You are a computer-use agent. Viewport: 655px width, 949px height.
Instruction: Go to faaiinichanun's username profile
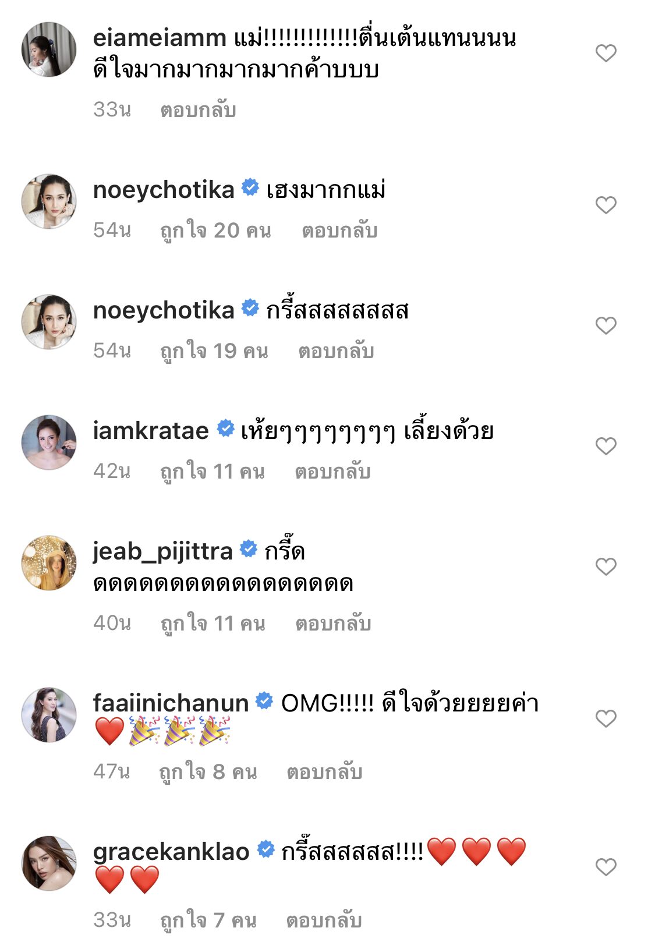pos(171,703)
